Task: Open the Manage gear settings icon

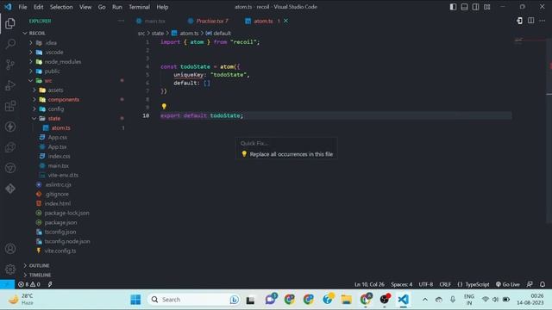Action: [x=10, y=270]
